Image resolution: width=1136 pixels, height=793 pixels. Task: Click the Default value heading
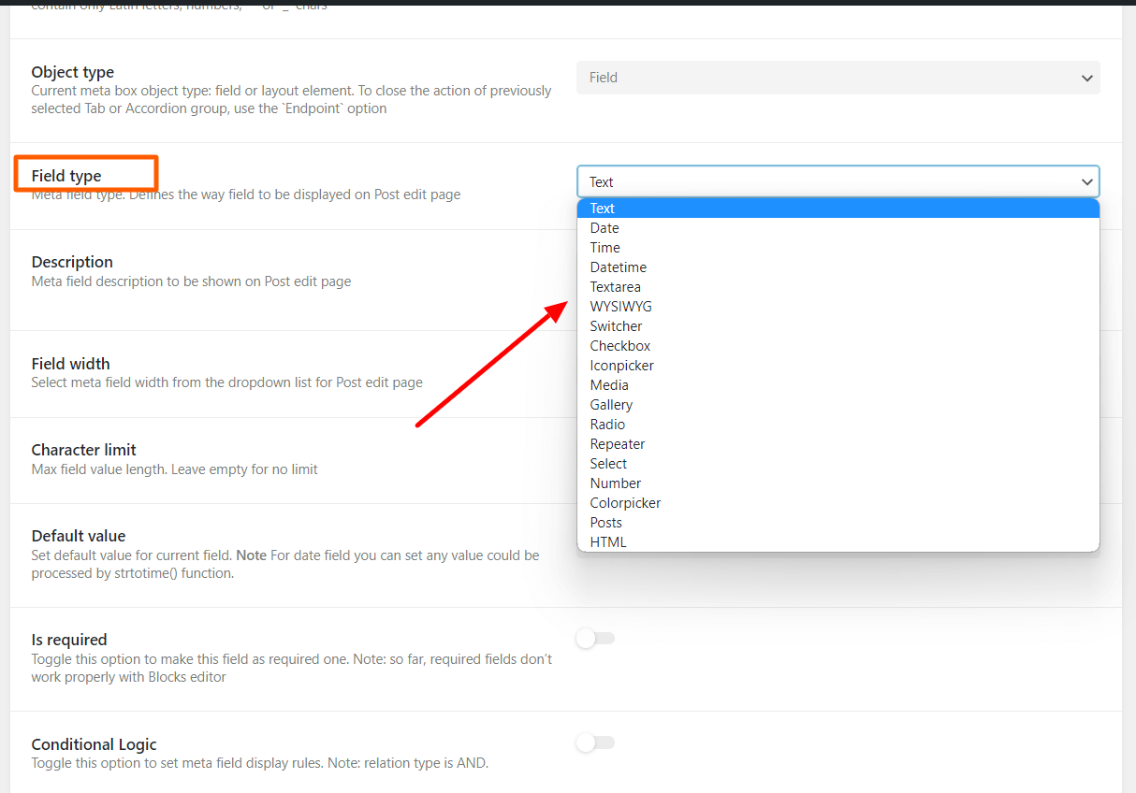[79, 536]
